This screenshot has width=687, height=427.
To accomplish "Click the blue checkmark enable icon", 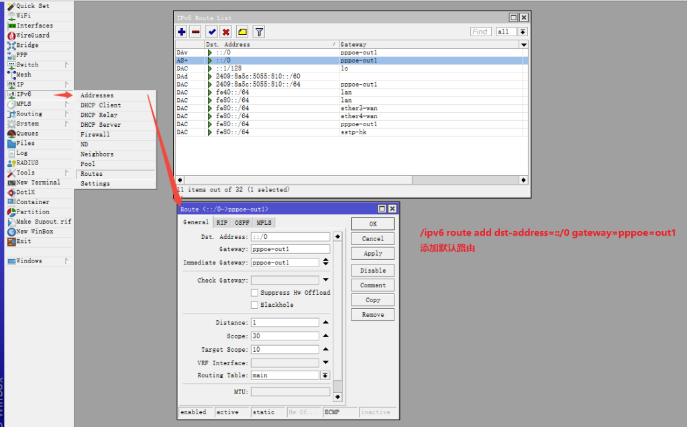I will [x=212, y=32].
